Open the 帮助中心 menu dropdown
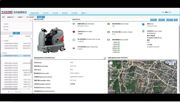The height and width of the screenshot is (102, 180). click(x=85, y=13)
